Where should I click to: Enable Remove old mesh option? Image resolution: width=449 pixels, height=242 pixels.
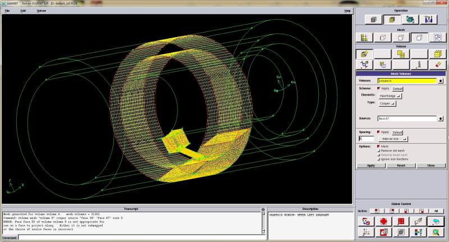(x=378, y=150)
